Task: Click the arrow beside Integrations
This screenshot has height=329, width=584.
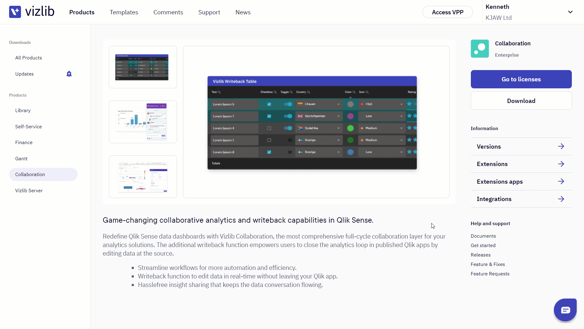Action: click(561, 199)
